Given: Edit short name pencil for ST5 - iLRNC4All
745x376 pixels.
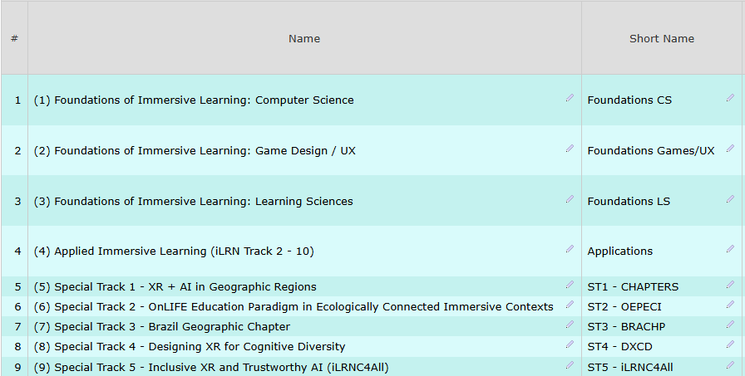Looking at the screenshot, I should pyautogui.click(x=730, y=364).
